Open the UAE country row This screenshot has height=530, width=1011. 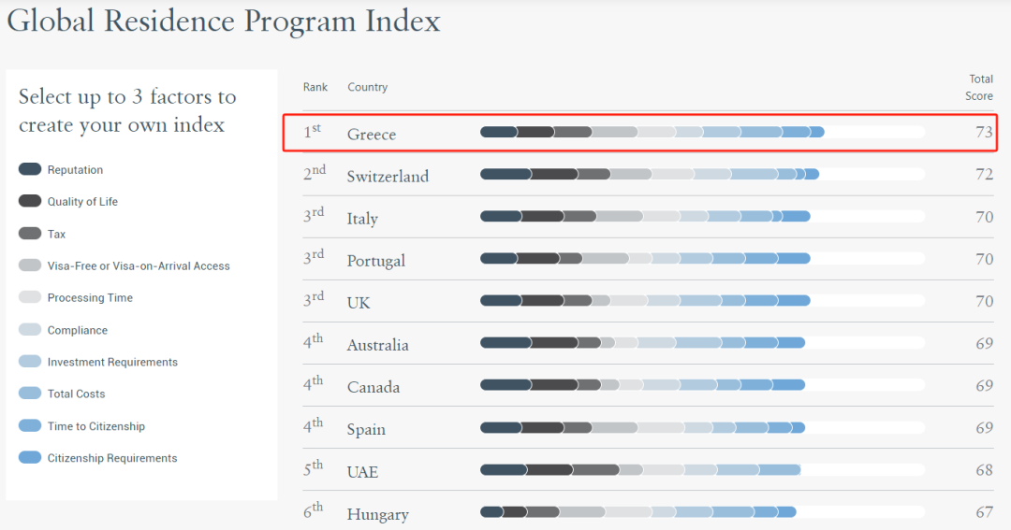[648, 469]
